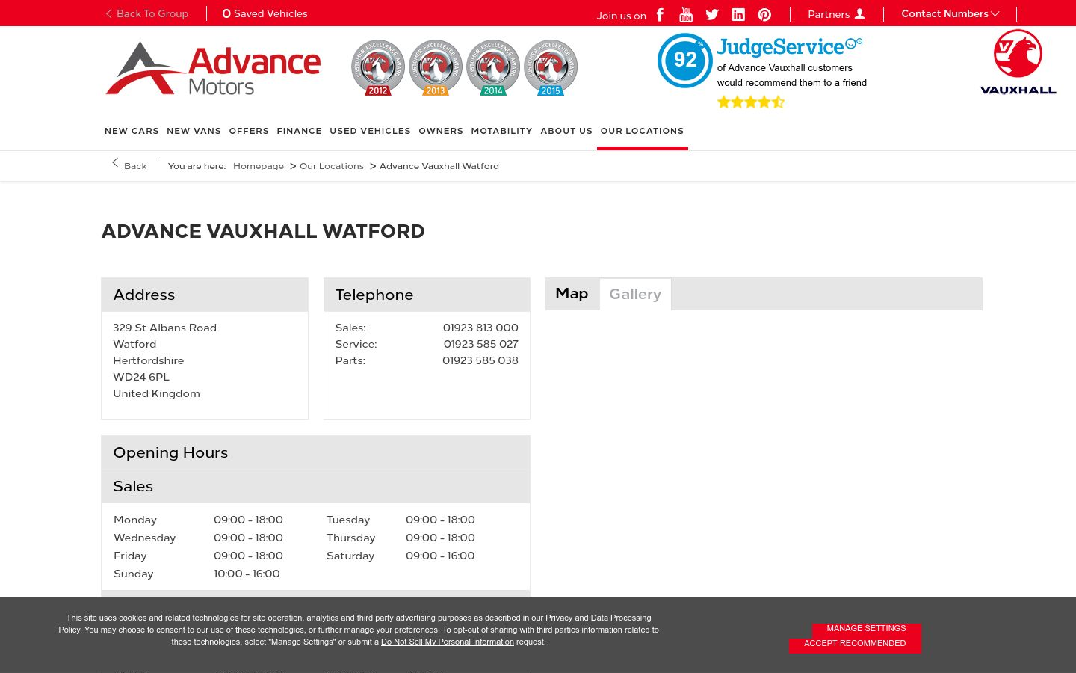Image resolution: width=1076 pixels, height=673 pixels.
Task: Click the Advance Motors logo
Action: coord(213,68)
